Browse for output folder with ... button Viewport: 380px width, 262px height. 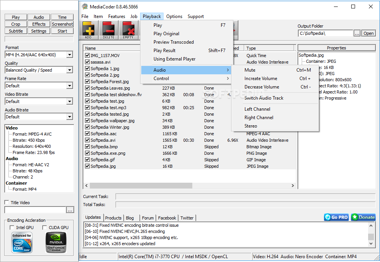pos(357,33)
